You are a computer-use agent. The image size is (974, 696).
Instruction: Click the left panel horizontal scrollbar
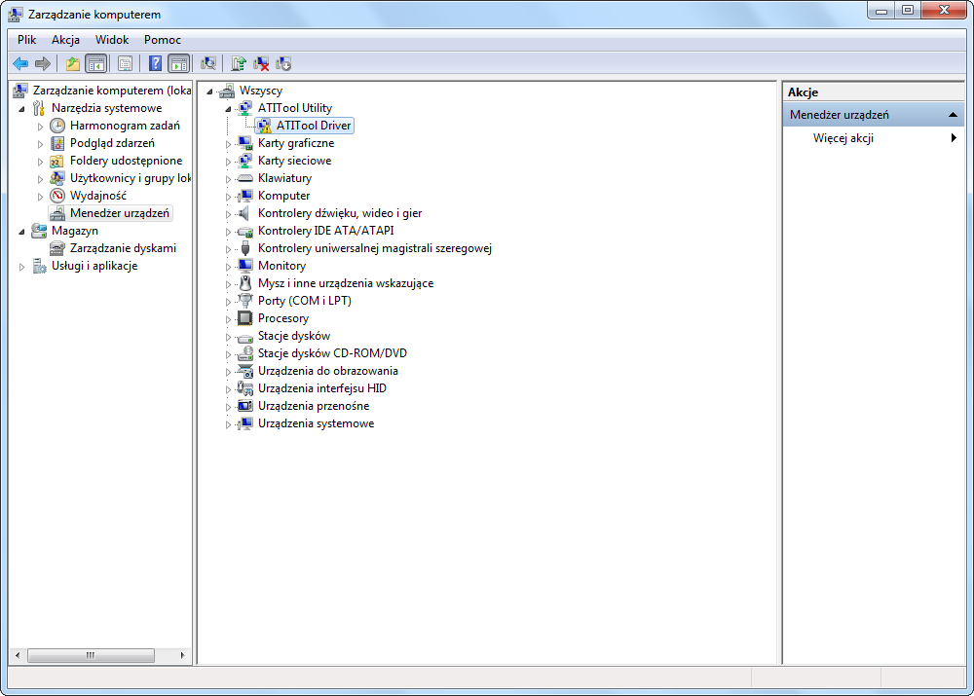91,655
